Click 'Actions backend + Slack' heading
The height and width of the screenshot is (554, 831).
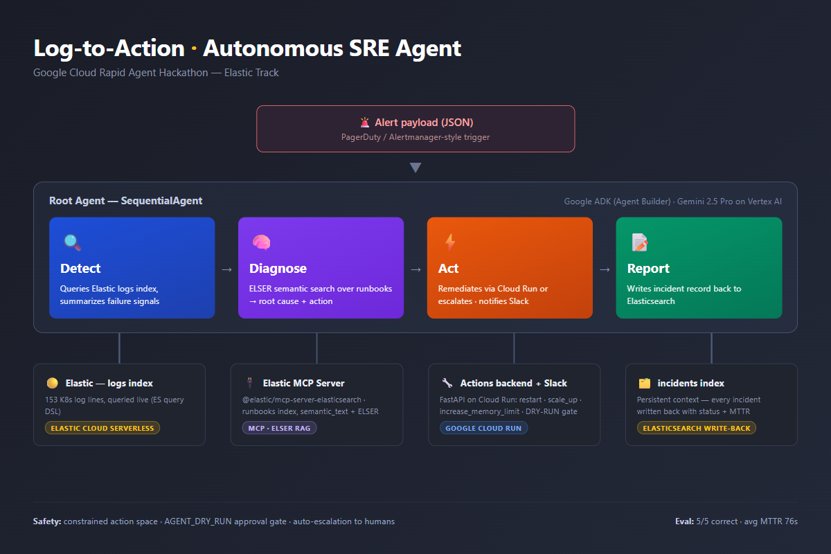click(x=514, y=383)
